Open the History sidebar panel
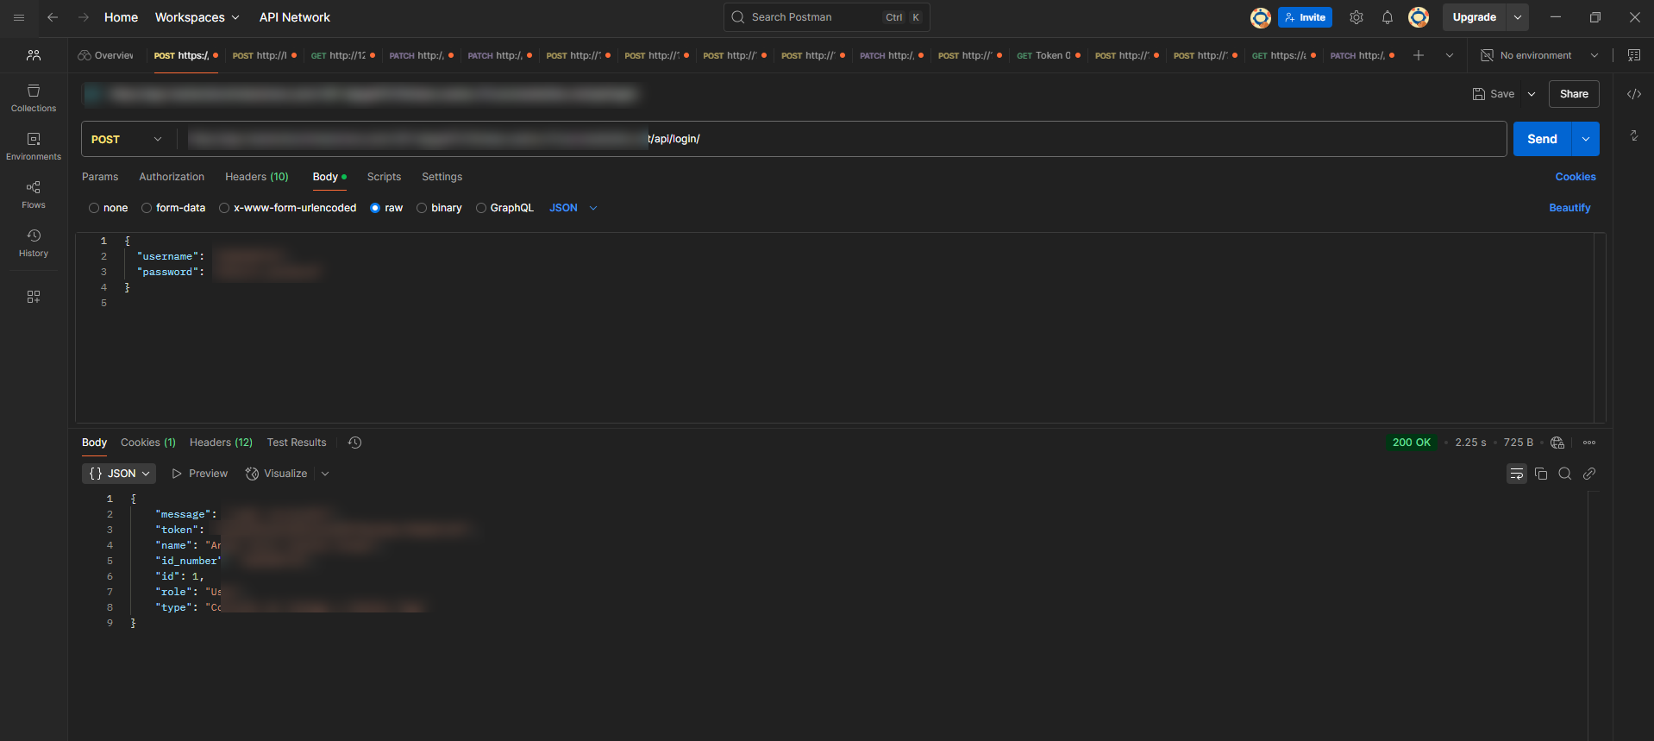The image size is (1654, 741). (34, 243)
